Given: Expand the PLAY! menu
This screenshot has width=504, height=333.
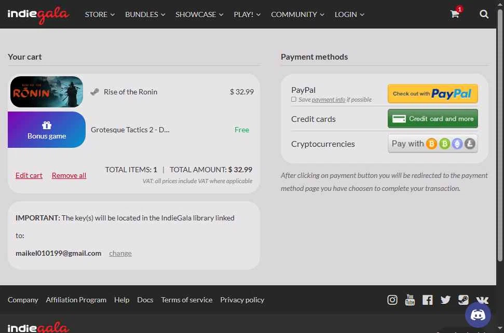Looking at the screenshot, I should (247, 15).
